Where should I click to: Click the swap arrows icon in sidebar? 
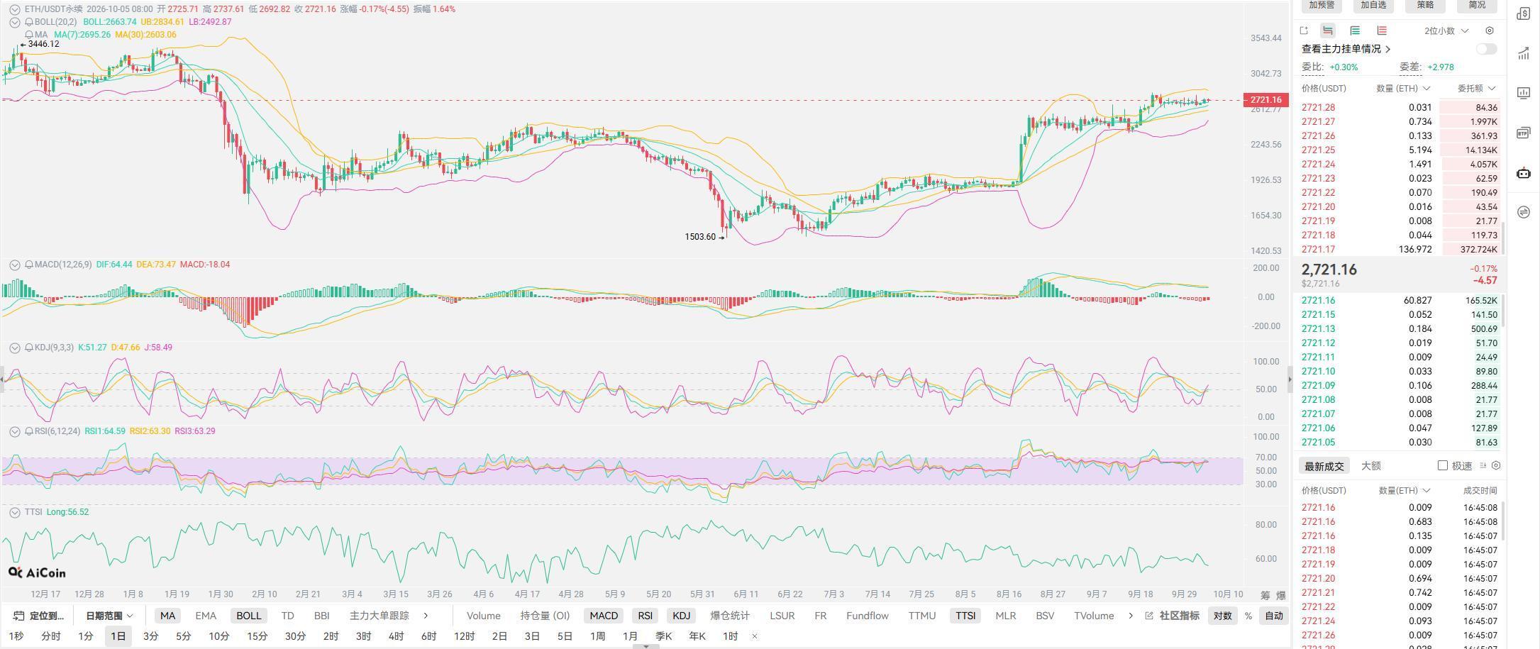1523,212
